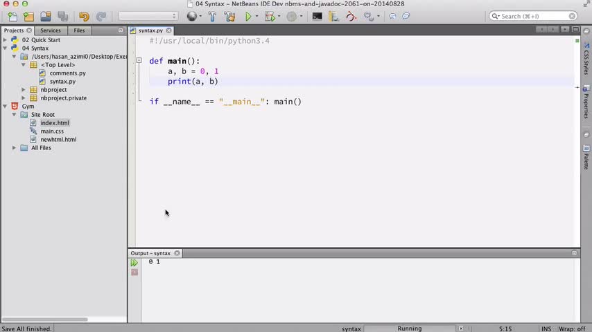Click the Clean and Build icon

tap(229, 16)
